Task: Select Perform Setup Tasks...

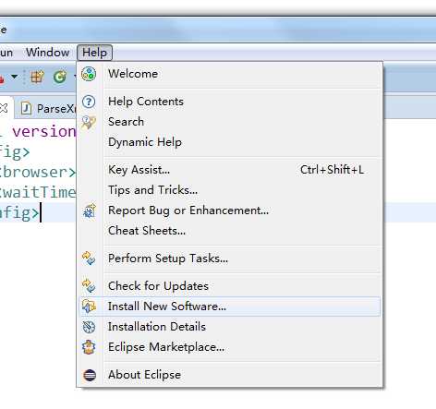Action: click(229, 259)
